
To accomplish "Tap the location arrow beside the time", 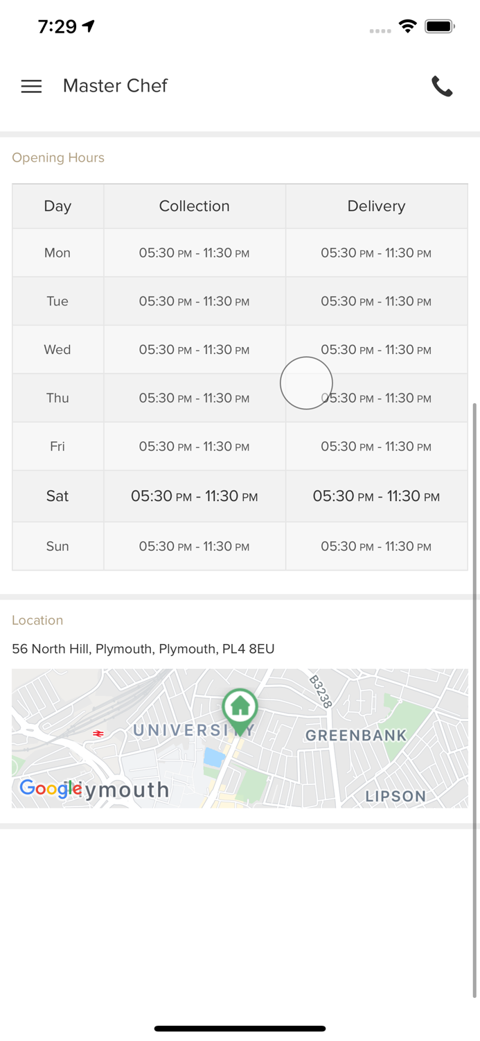I will (x=89, y=26).
